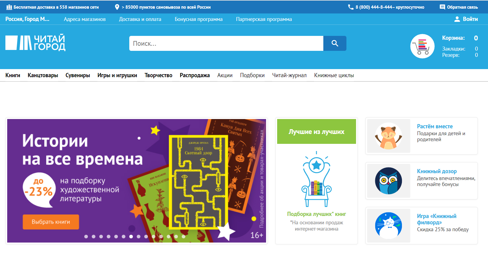
Task: Open the Канцтовары category
Action: 43,75
